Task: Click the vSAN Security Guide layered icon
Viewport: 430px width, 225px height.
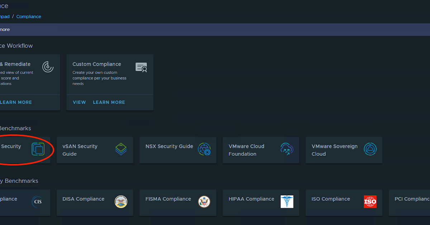Action: pyautogui.click(x=121, y=149)
